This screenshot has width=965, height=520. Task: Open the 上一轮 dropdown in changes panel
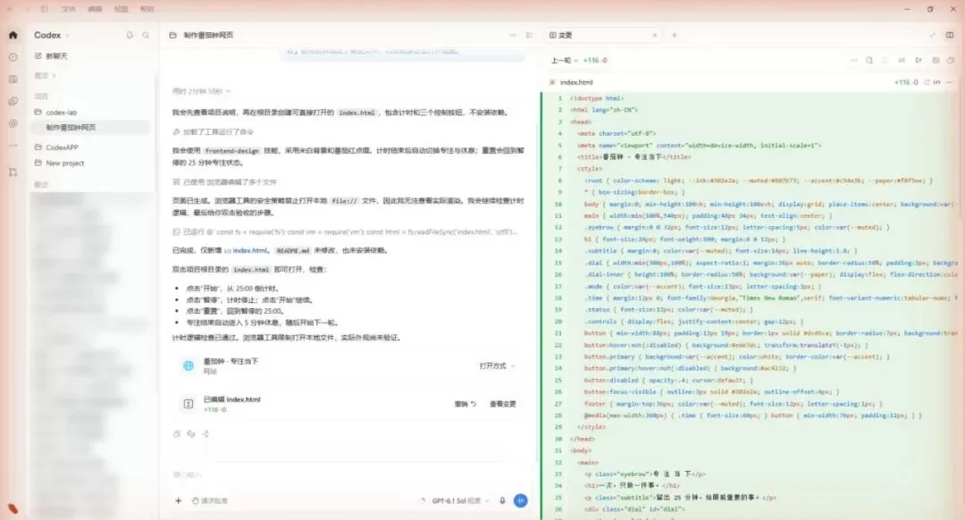click(565, 60)
